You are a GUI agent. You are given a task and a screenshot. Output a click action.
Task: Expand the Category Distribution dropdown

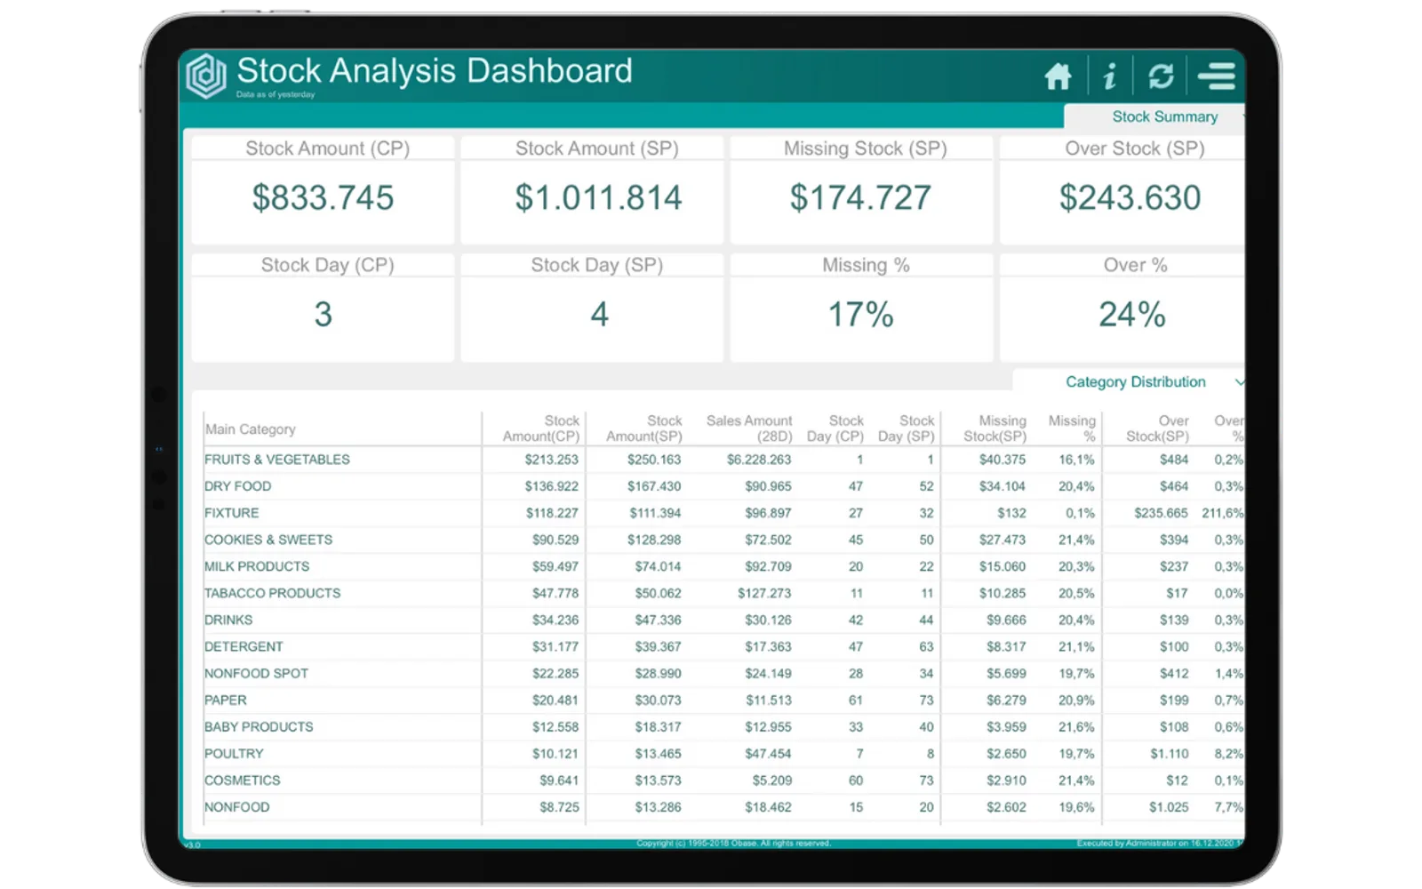pyautogui.click(x=1135, y=381)
